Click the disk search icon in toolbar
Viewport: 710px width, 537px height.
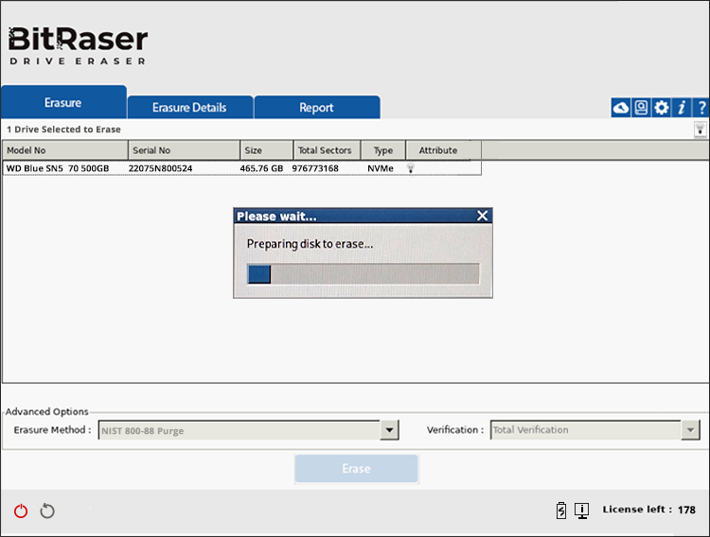(641, 108)
